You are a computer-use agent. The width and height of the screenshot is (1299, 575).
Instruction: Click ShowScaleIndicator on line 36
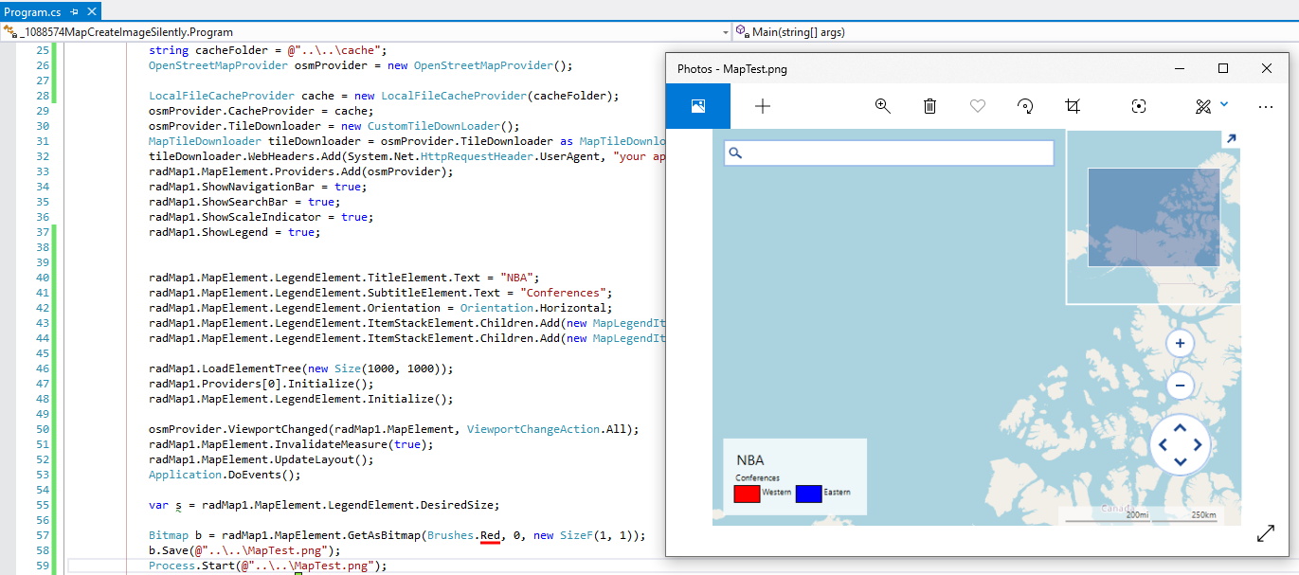262,217
